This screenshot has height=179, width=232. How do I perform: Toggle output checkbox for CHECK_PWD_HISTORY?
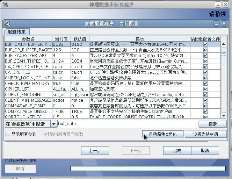pos(205,84)
